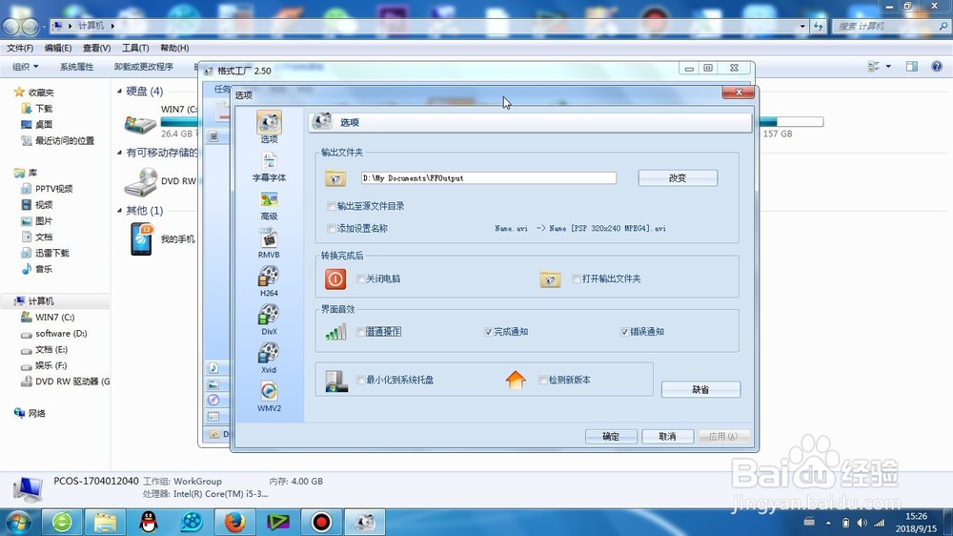
Task: Open the 组织 dropdown in Explorer toolbar
Action: click(26, 67)
